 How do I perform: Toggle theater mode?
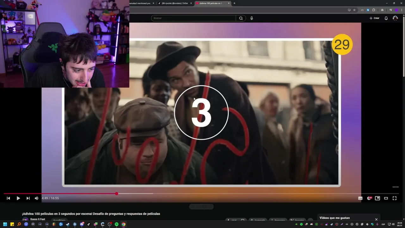coord(386,198)
